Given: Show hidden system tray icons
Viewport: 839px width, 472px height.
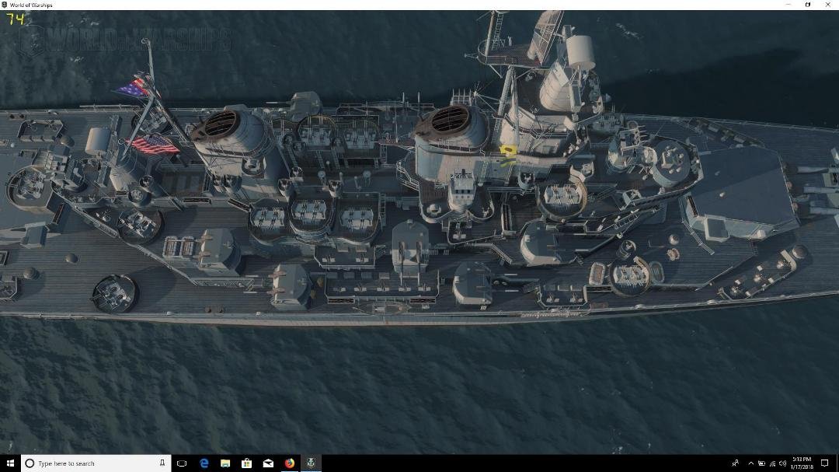Looking at the screenshot, I should tap(750, 463).
